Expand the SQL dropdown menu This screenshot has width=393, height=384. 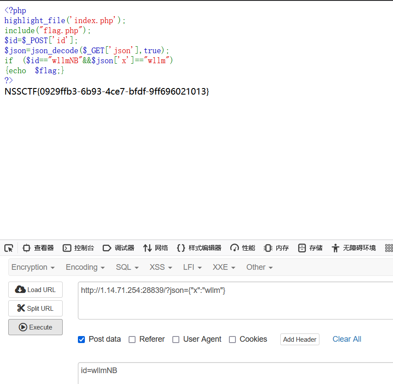[x=128, y=267]
